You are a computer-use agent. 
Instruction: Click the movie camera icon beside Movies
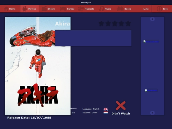[25, 9]
